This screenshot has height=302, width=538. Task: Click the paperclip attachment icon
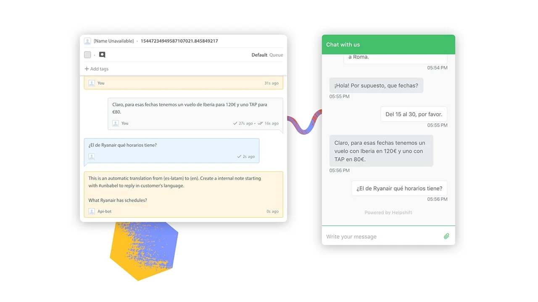point(446,236)
